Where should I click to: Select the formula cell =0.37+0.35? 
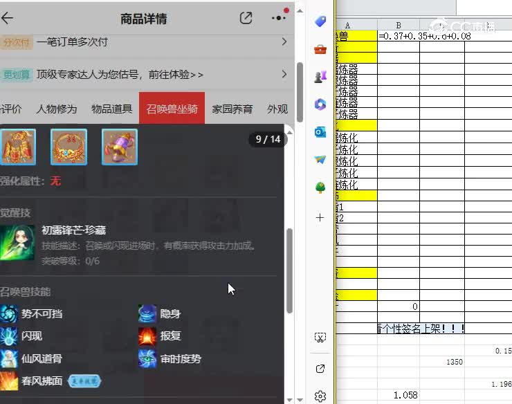pos(399,36)
